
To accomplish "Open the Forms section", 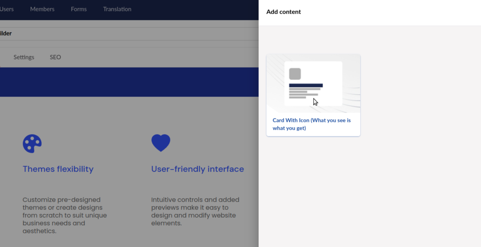I will pyautogui.click(x=79, y=9).
